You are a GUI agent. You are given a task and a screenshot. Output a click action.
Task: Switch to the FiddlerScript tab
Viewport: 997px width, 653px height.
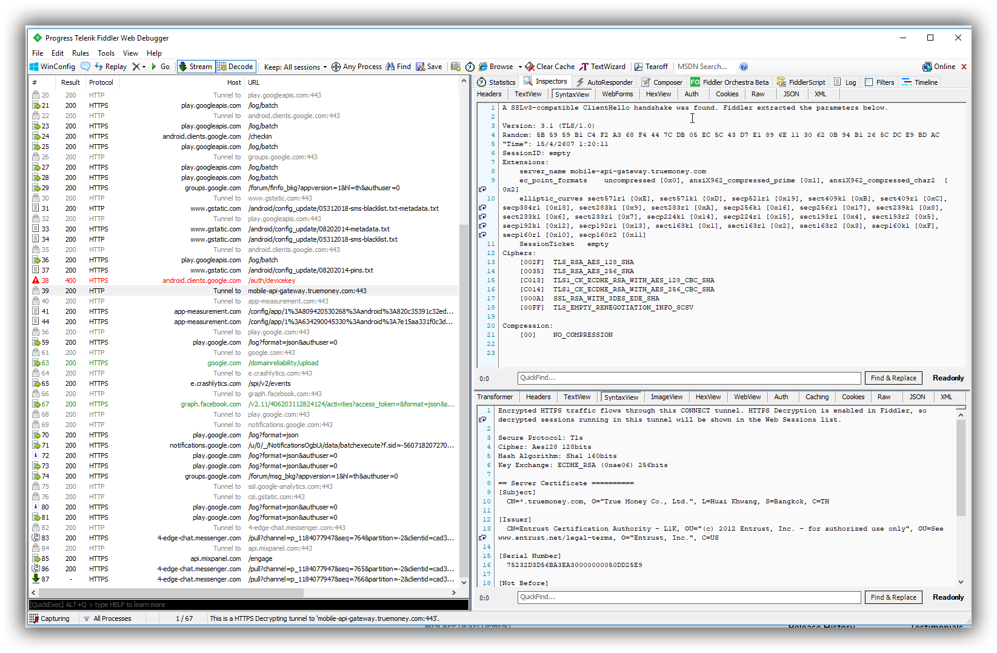[801, 82]
